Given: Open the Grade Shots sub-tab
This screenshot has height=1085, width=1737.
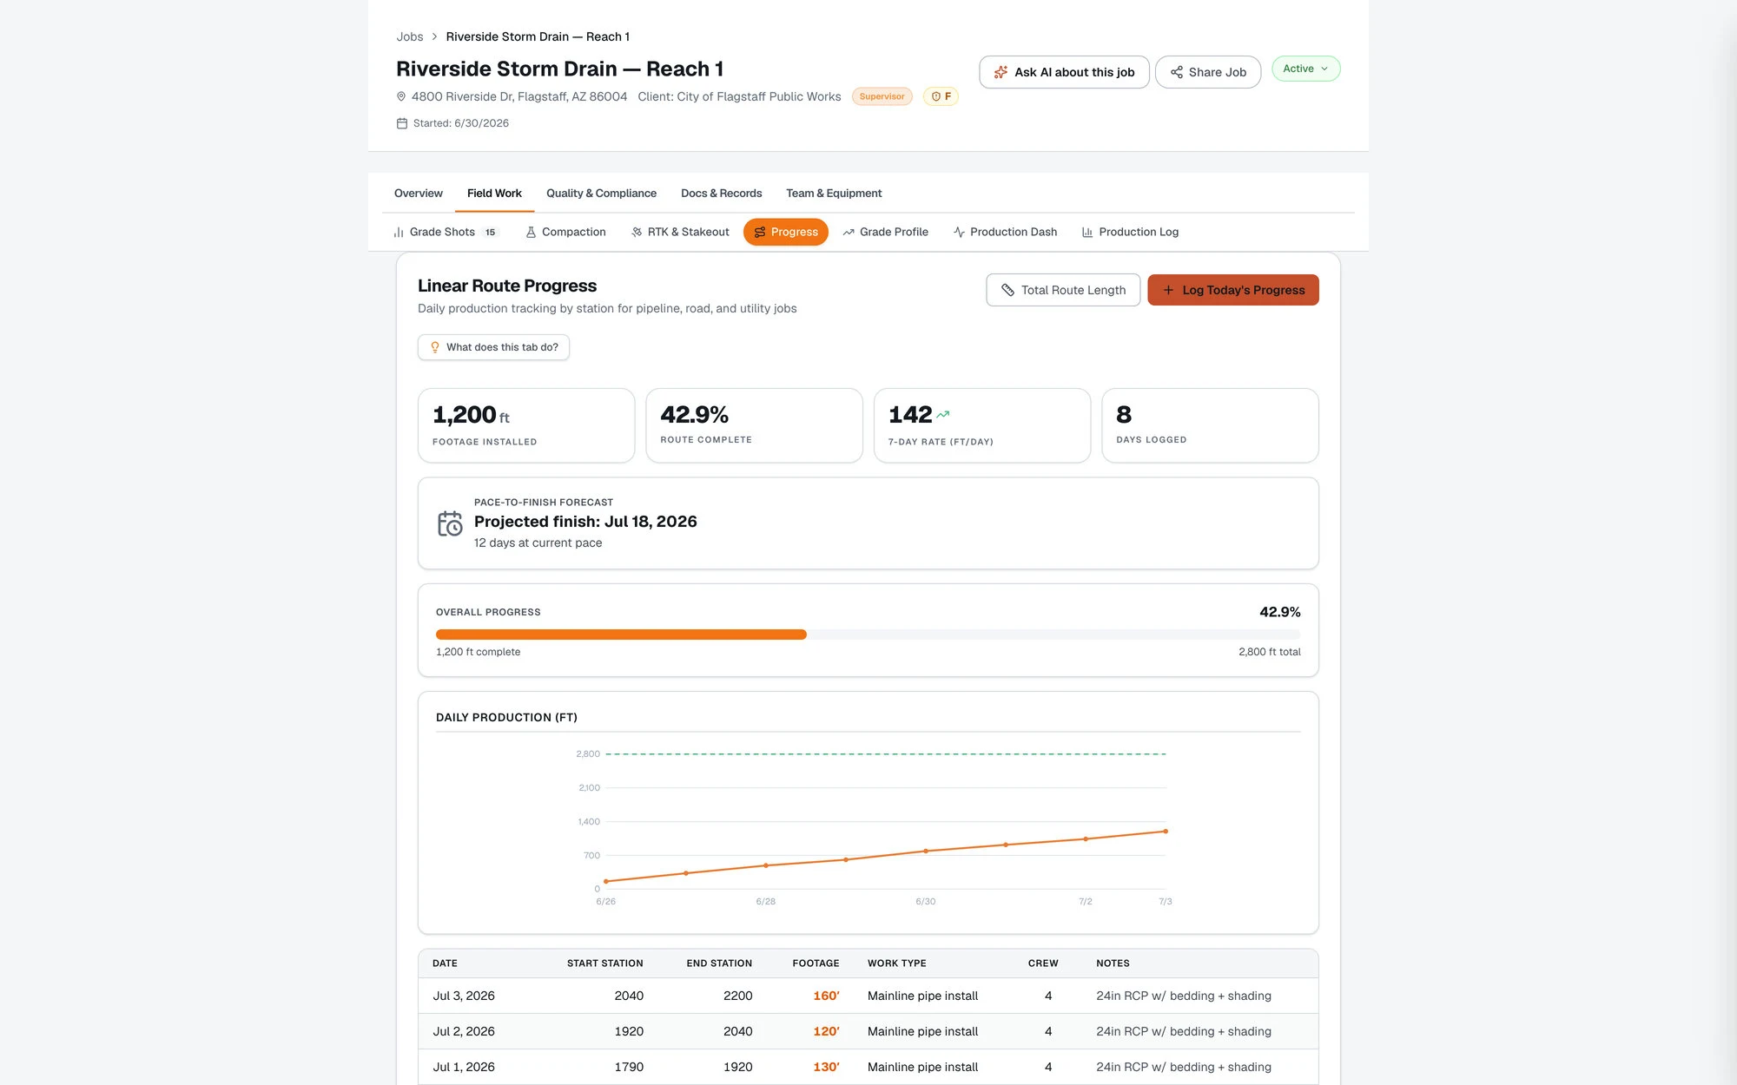Looking at the screenshot, I should (x=446, y=232).
